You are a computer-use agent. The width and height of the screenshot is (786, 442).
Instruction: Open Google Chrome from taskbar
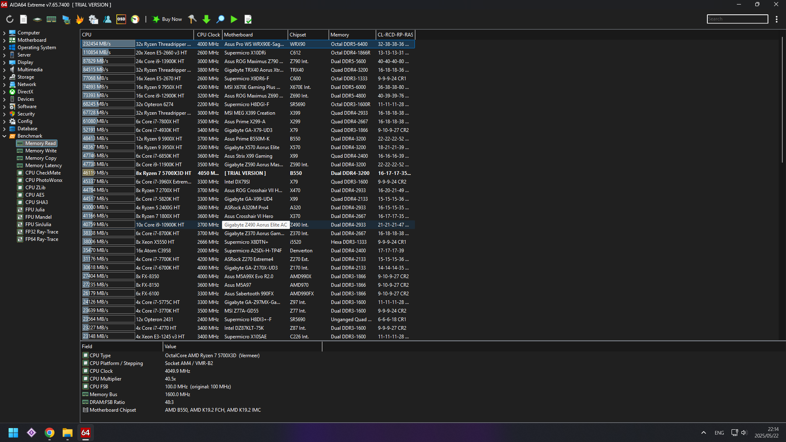coord(50,433)
